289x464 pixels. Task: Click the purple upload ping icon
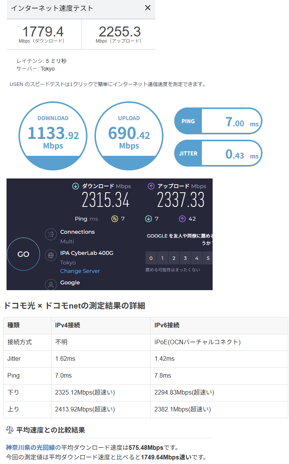182,219
